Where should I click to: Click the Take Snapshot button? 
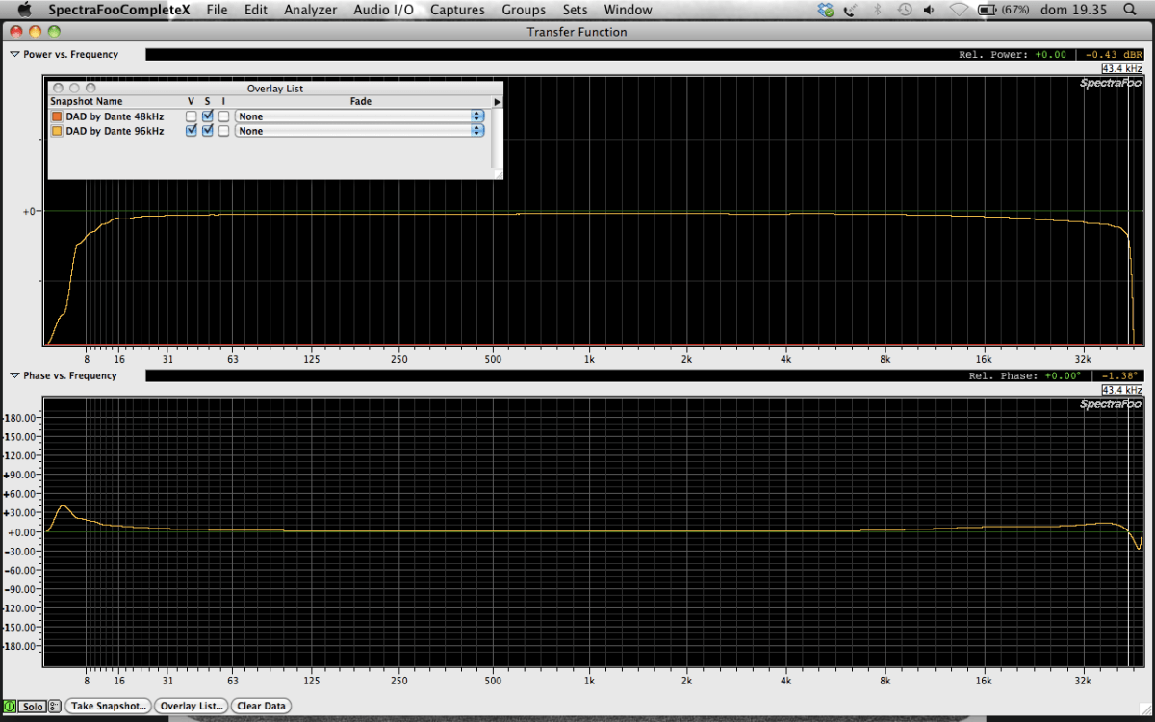pos(108,706)
